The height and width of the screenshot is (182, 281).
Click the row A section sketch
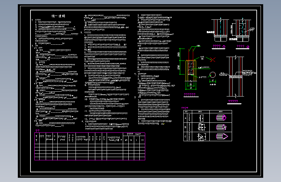[202, 118]
